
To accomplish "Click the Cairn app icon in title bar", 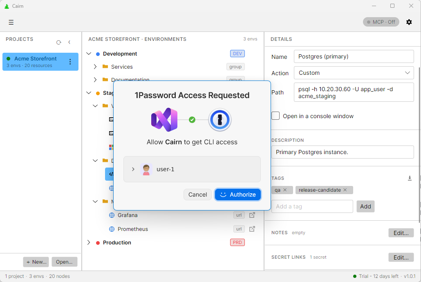I will click(7, 6).
